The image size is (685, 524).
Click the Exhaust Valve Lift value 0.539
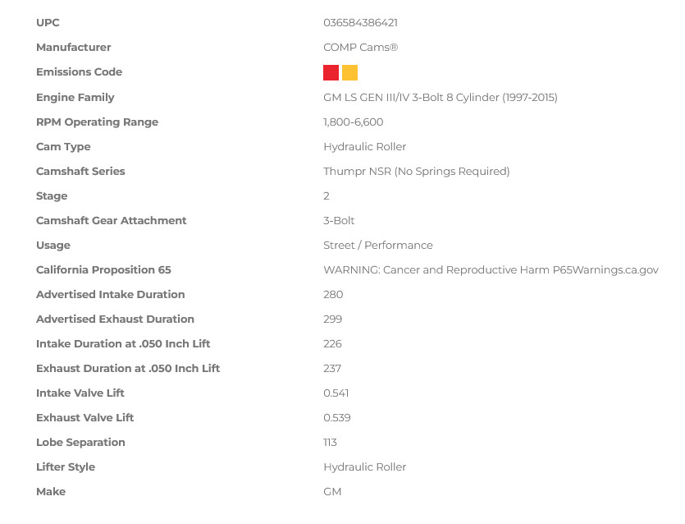(337, 418)
